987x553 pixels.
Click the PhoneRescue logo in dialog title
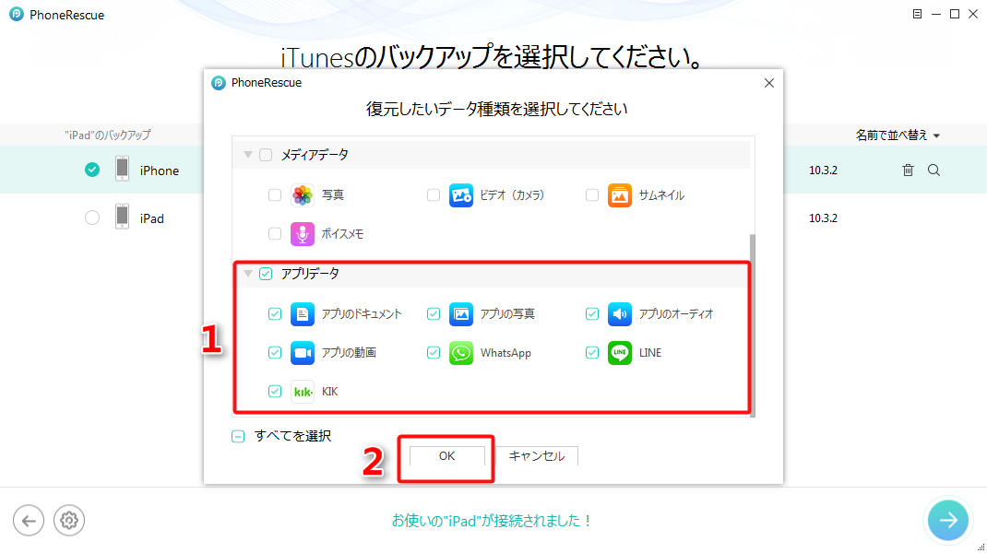coord(219,83)
